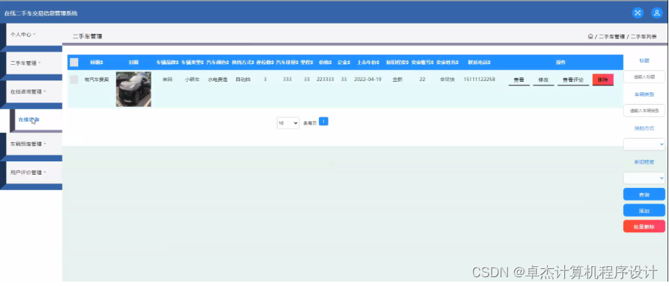Tick the select-all checkbox in table header
The width and height of the screenshot is (669, 286).
pyautogui.click(x=75, y=63)
